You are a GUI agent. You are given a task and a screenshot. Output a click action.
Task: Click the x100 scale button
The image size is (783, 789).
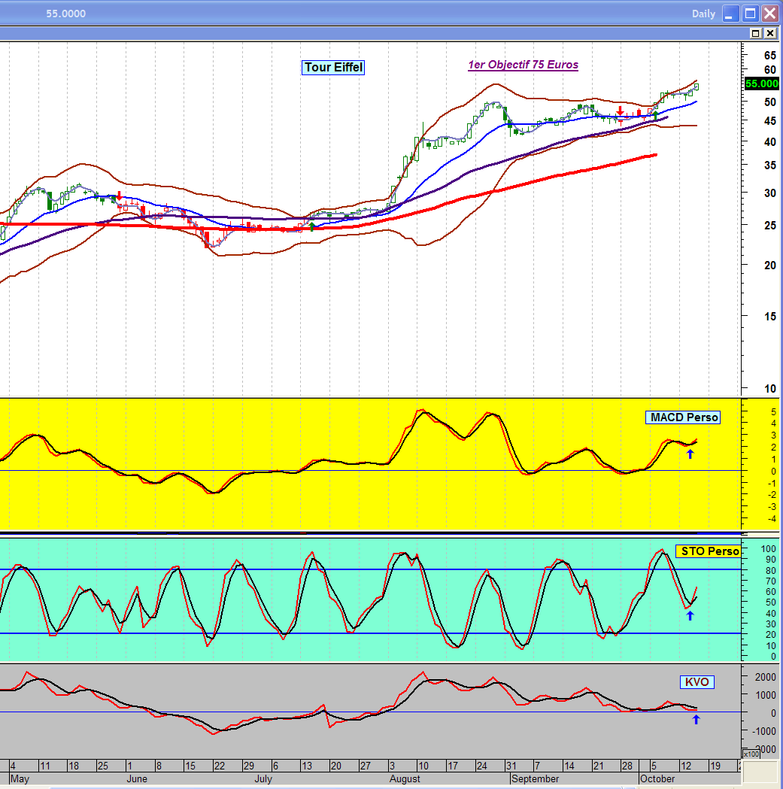(751, 754)
